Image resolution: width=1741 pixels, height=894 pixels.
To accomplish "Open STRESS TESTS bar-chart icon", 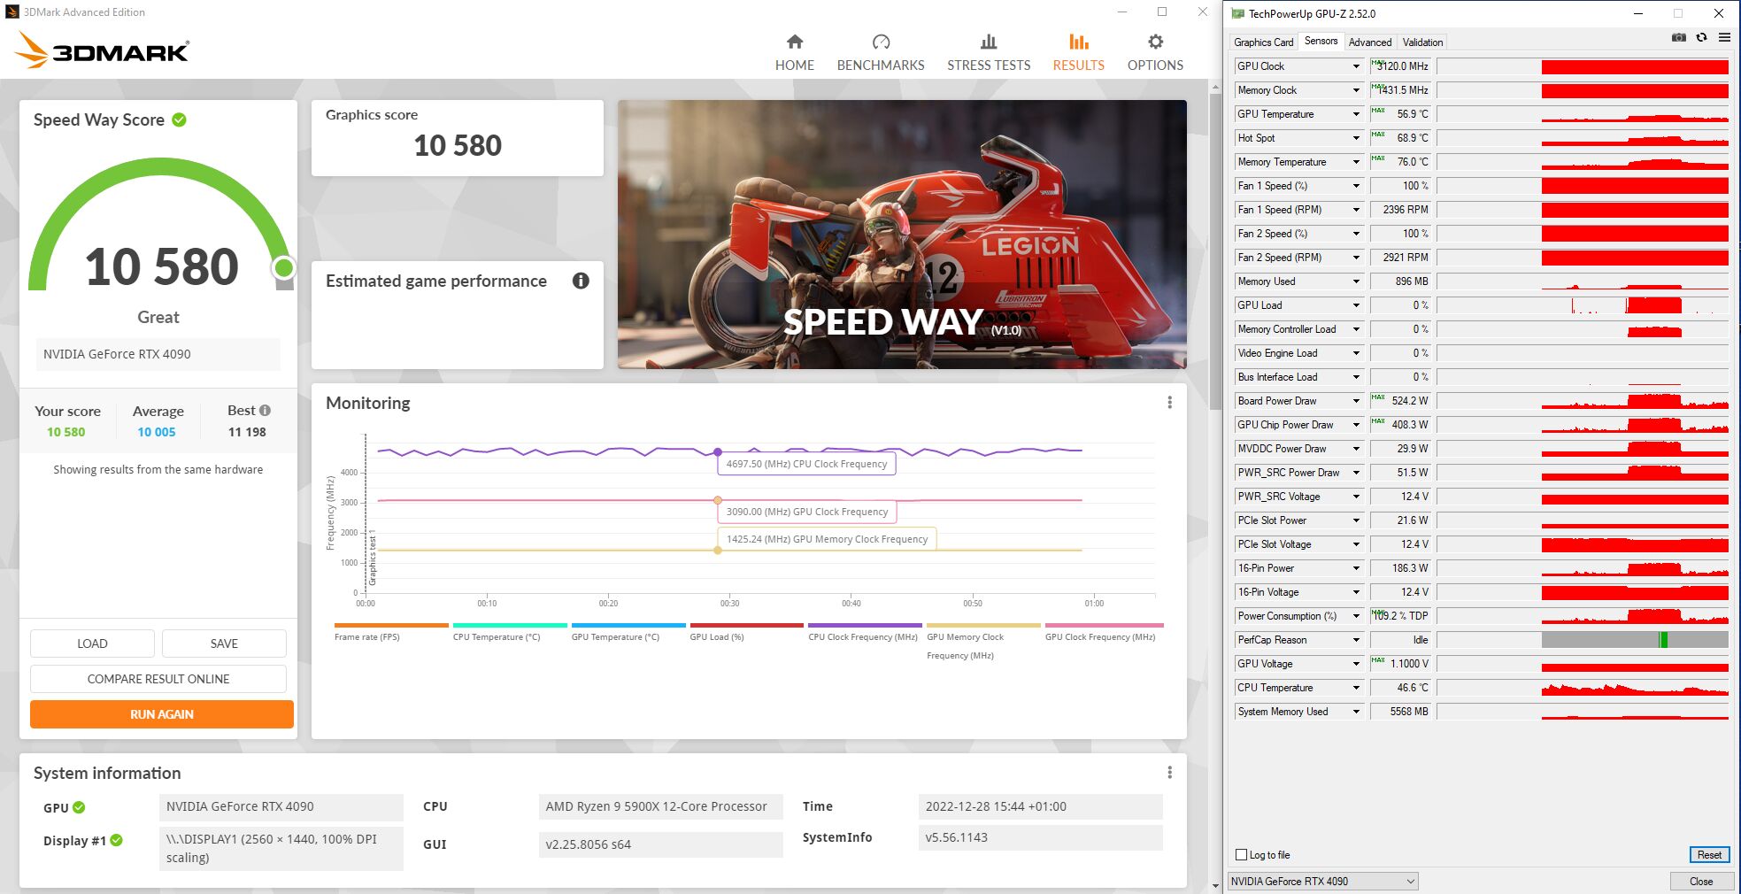I will (x=989, y=42).
